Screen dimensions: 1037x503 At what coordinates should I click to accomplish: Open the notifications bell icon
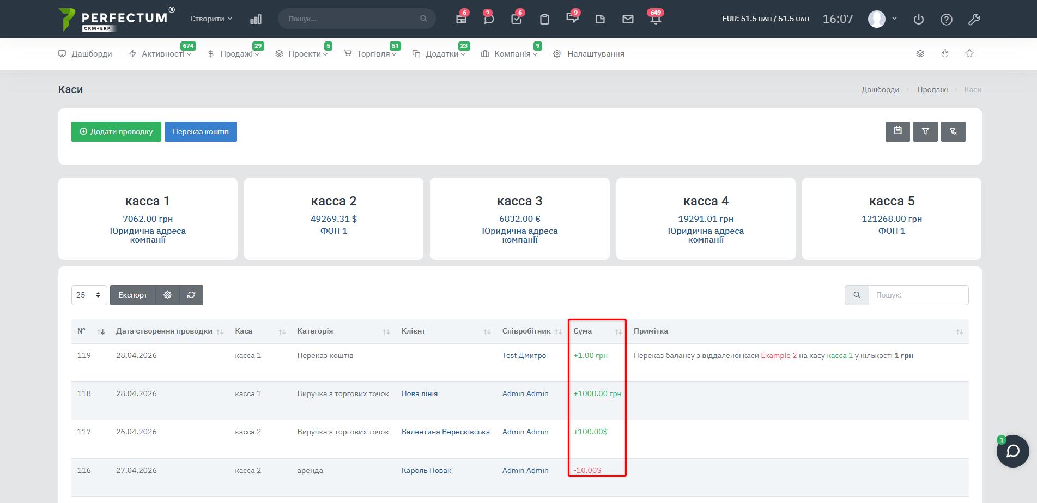655,19
